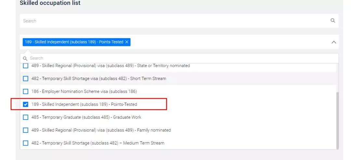Click the dropdown list vertical scrollbar
The height and width of the screenshot is (160, 351).
coord(337,120)
